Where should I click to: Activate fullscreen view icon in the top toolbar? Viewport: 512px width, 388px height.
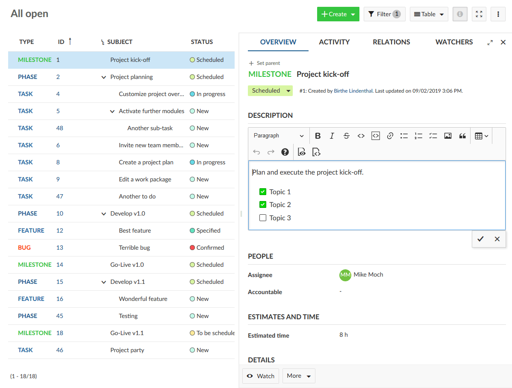pyautogui.click(x=479, y=14)
